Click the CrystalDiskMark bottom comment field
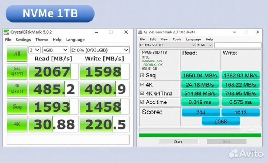268x163 pixels. tap(68, 140)
